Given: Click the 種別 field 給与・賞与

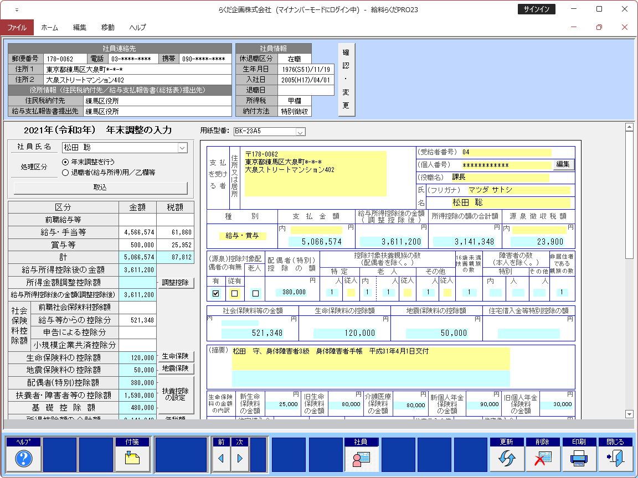Looking at the screenshot, I should [242, 236].
